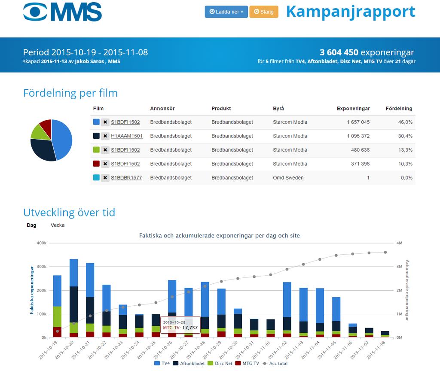Click the Fördelning per film heading
This screenshot has height=371, width=440.
coord(70,93)
